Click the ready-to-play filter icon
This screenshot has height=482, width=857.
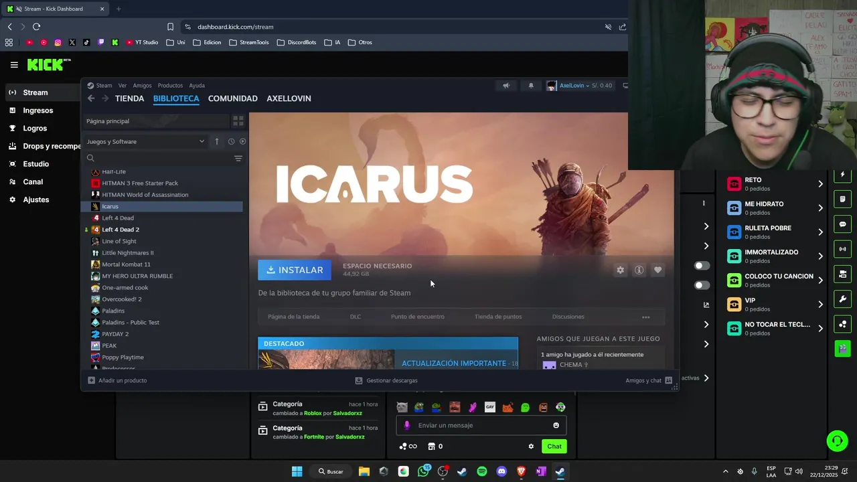[x=242, y=141]
